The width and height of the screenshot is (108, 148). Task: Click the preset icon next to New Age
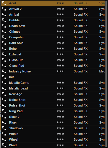pyautogui.click(x=4, y=94)
